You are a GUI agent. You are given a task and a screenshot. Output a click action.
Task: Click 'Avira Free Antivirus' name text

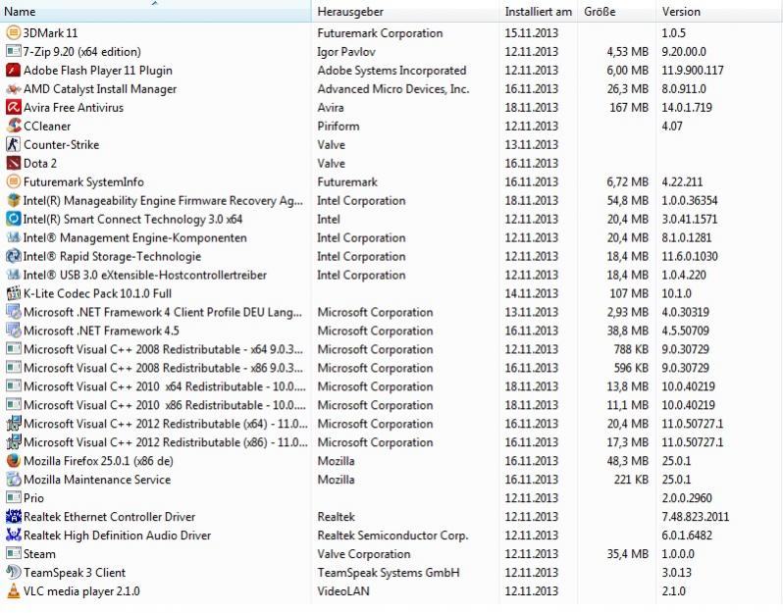tap(74, 107)
